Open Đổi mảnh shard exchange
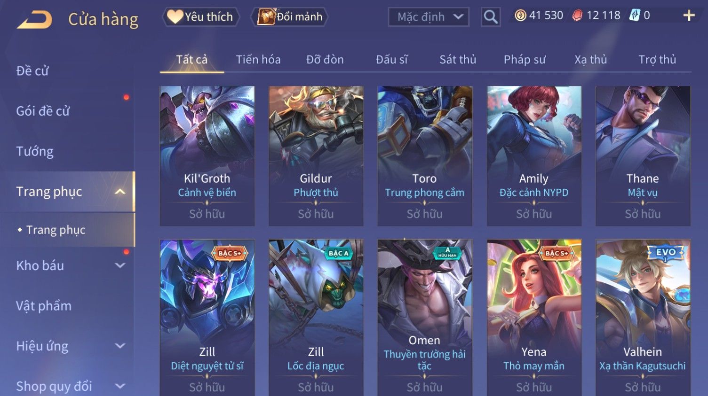Screen dimensions: 708x396 291,17
